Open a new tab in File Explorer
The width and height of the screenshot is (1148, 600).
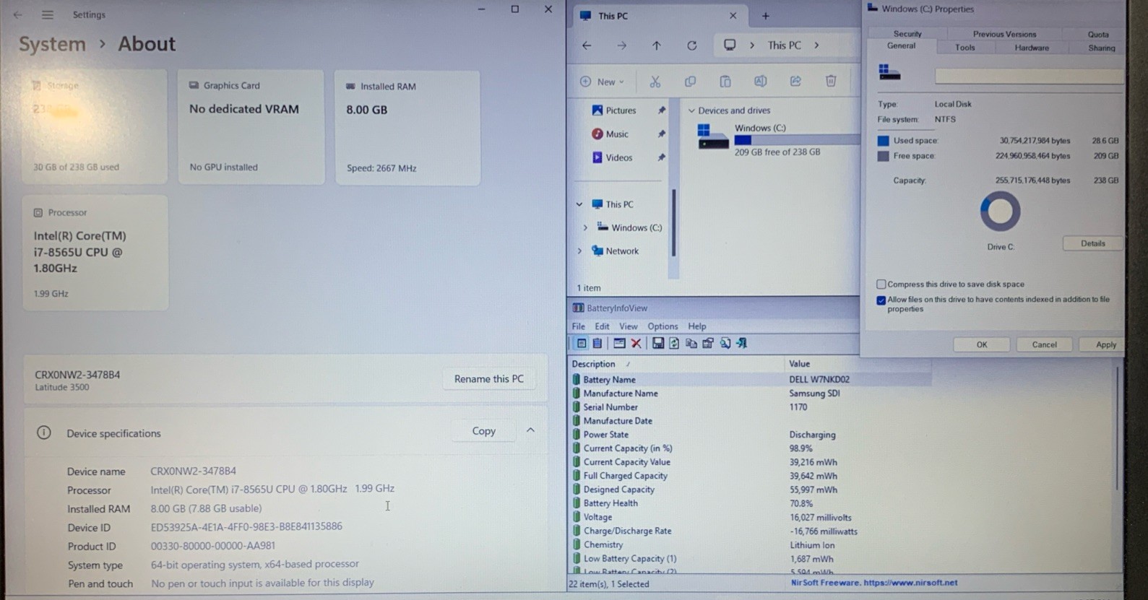coord(765,16)
